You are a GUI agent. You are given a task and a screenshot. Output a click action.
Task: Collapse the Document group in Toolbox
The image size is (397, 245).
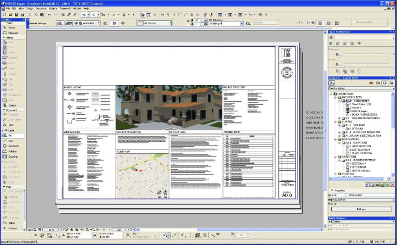pos(4,110)
